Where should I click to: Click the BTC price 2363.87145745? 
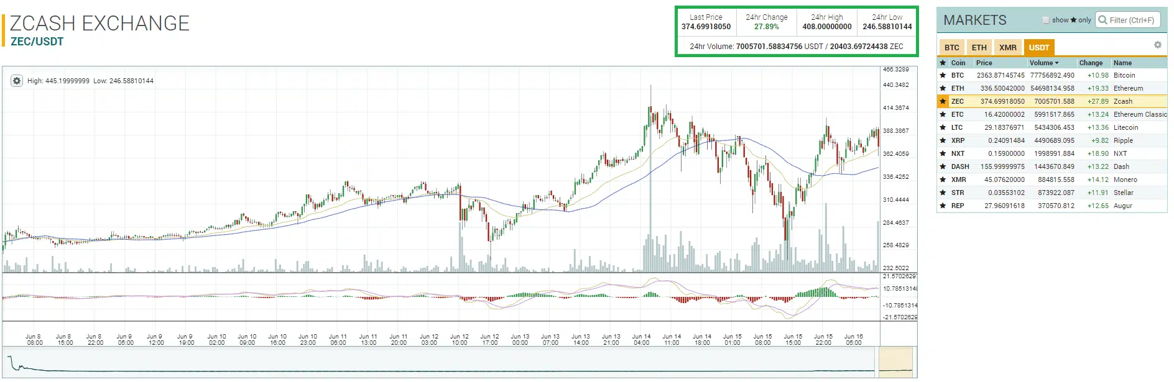(1001, 75)
